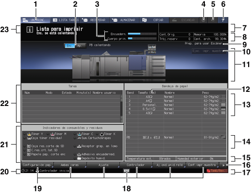Click the Tóner M indicator icon
Viewport: 251px width, 193px height.
pyautogui.click(x=52, y=134)
